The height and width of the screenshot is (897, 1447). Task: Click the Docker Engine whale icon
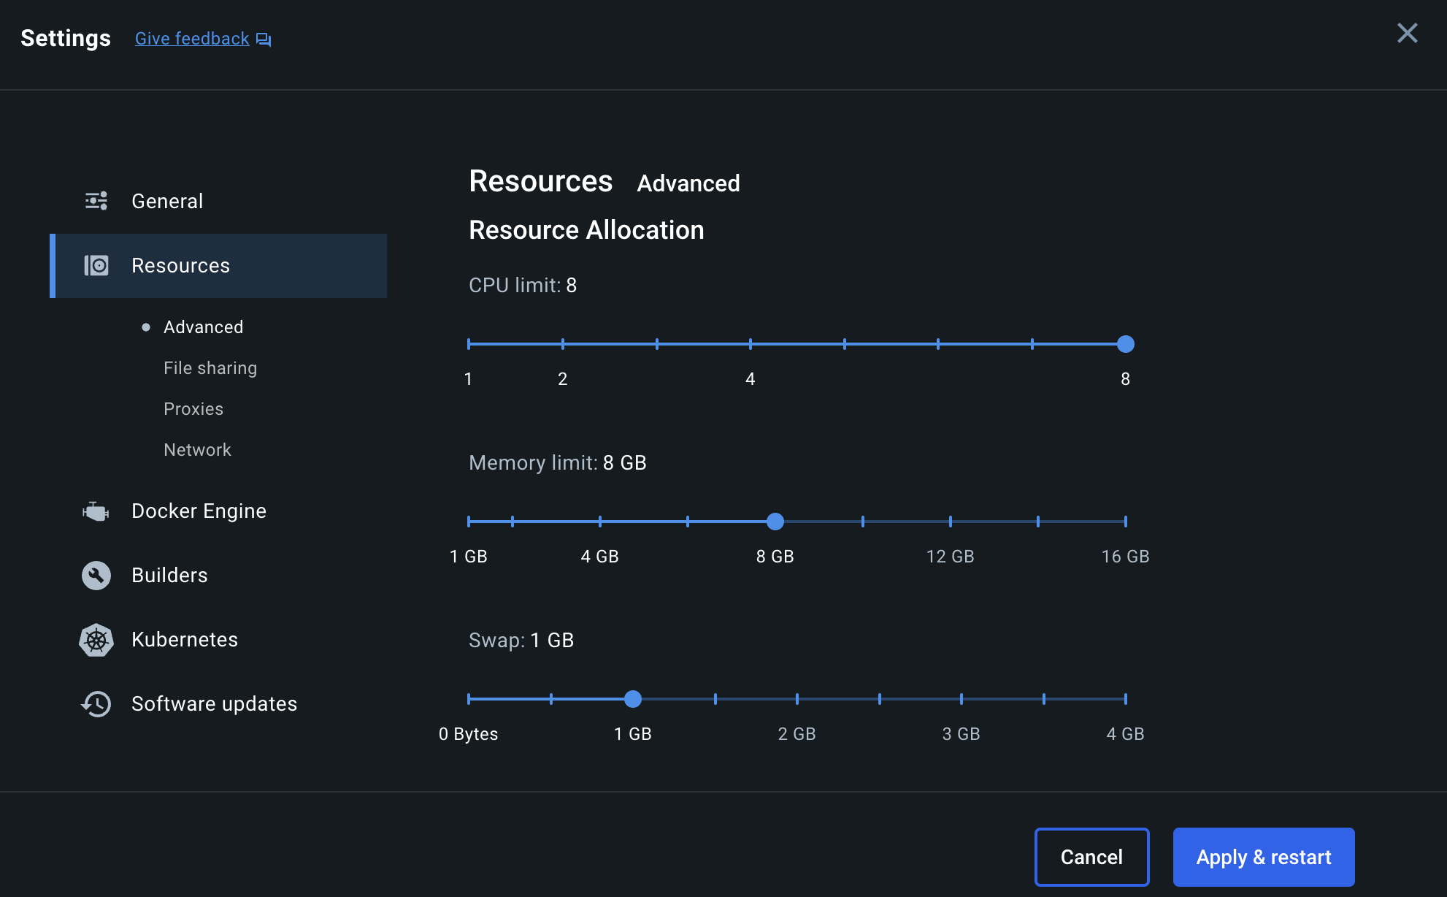point(96,511)
